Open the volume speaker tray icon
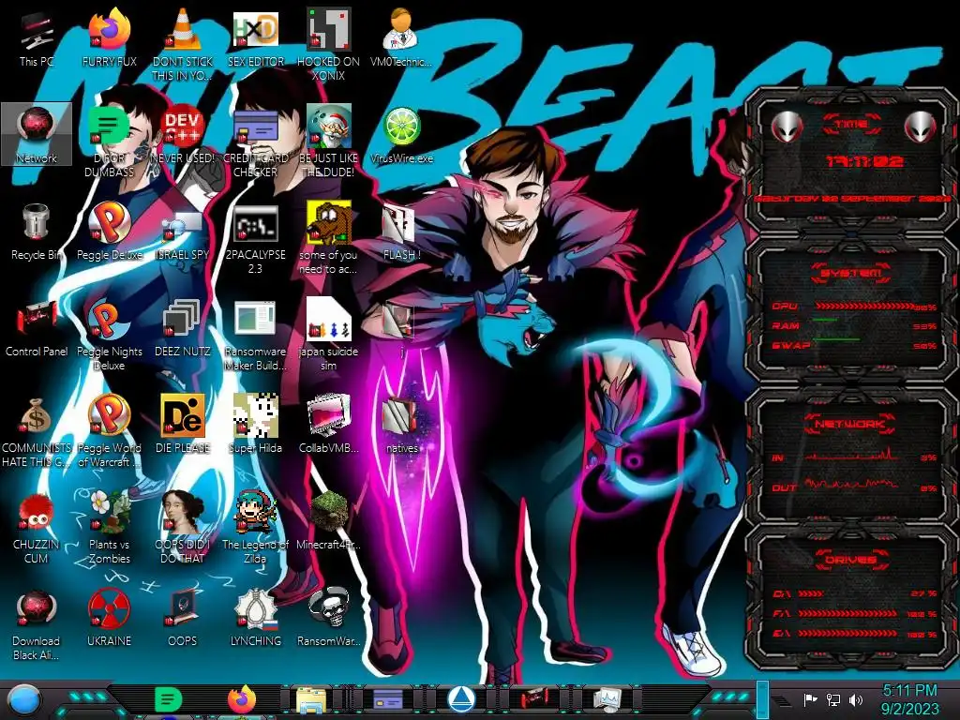Screen dimensions: 960x720 855,699
